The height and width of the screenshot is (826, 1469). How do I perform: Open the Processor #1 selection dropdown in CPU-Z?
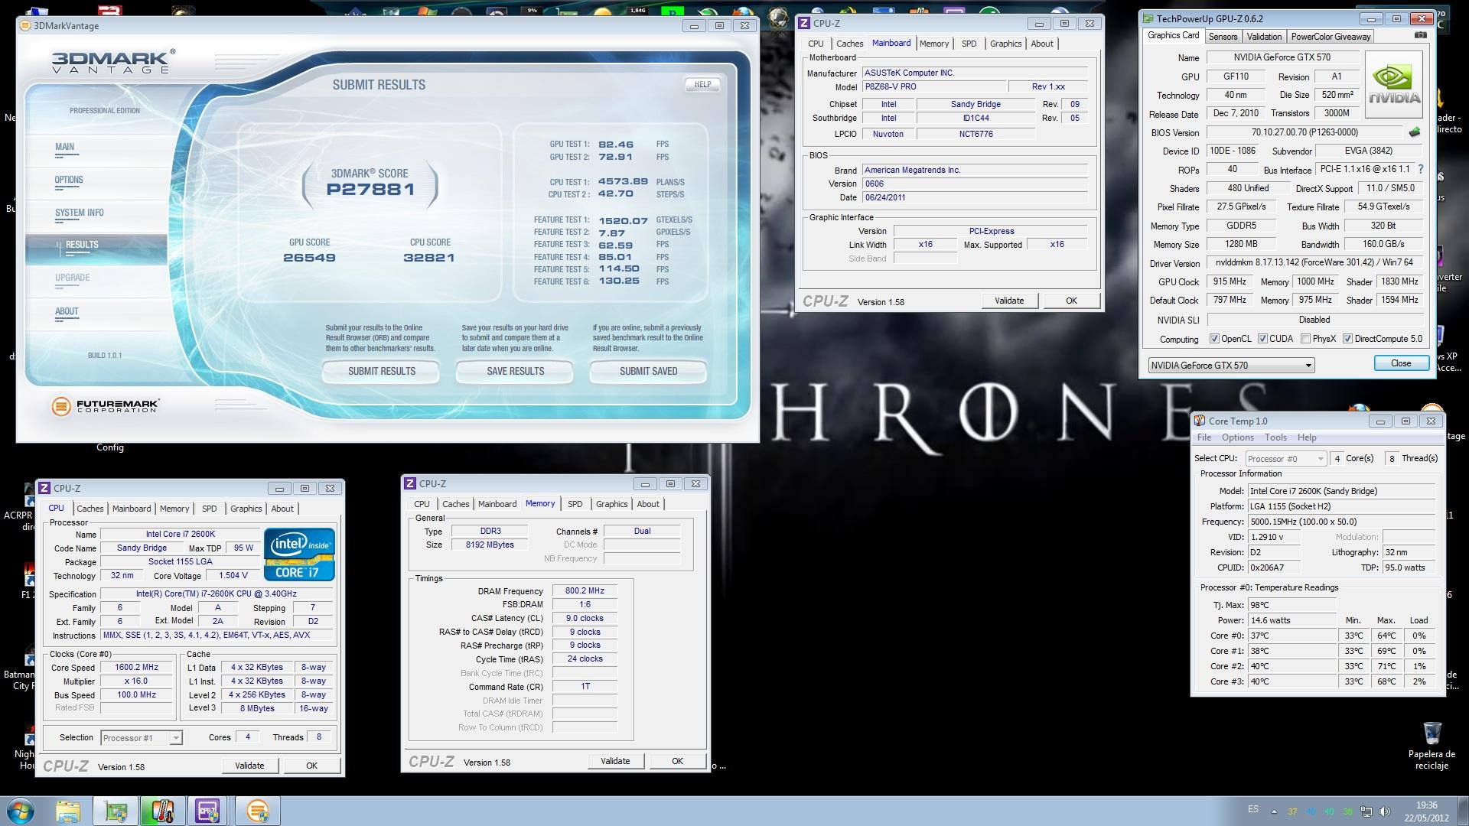pos(141,737)
